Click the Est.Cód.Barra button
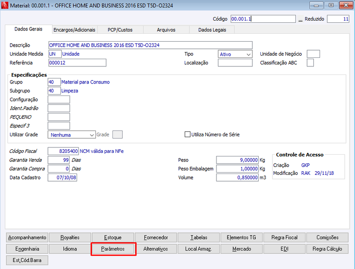This screenshot has width=355, height=269. pyautogui.click(x=27, y=260)
